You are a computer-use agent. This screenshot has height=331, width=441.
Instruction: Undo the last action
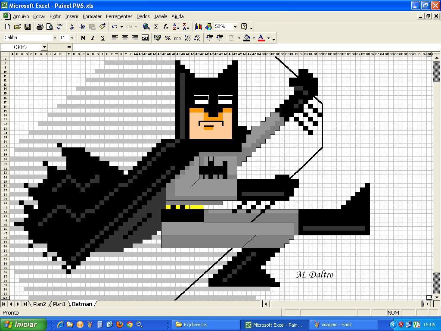pos(115,27)
